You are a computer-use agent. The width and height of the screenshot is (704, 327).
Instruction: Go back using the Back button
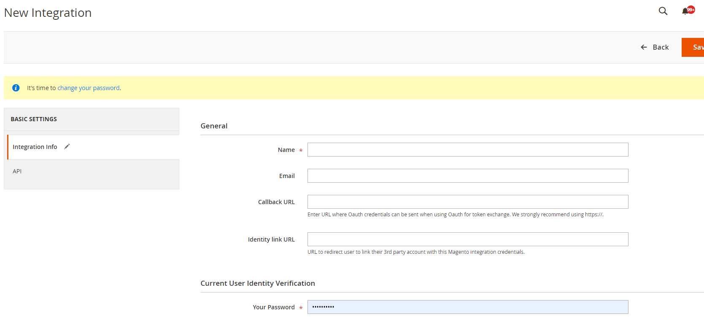[655, 47]
